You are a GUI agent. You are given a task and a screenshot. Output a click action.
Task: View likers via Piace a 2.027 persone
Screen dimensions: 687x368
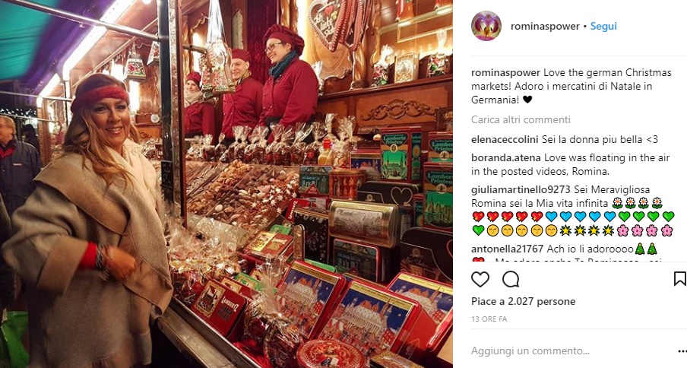point(523,301)
